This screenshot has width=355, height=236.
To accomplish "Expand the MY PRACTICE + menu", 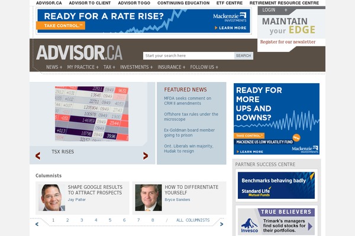I will [83, 67].
